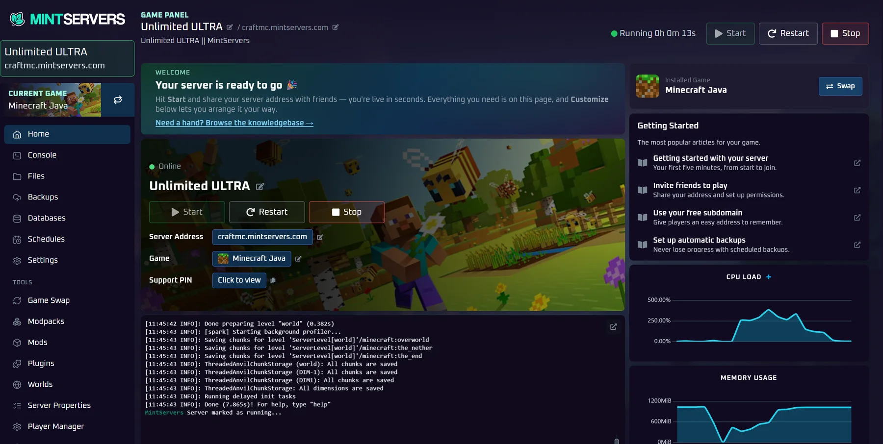
Task: Open Server Properties
Action: point(67,406)
